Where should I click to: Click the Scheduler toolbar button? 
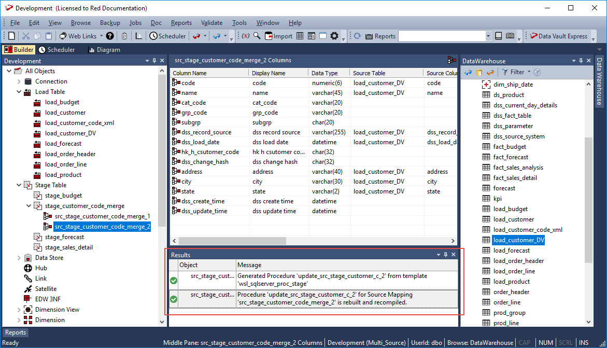coord(167,36)
